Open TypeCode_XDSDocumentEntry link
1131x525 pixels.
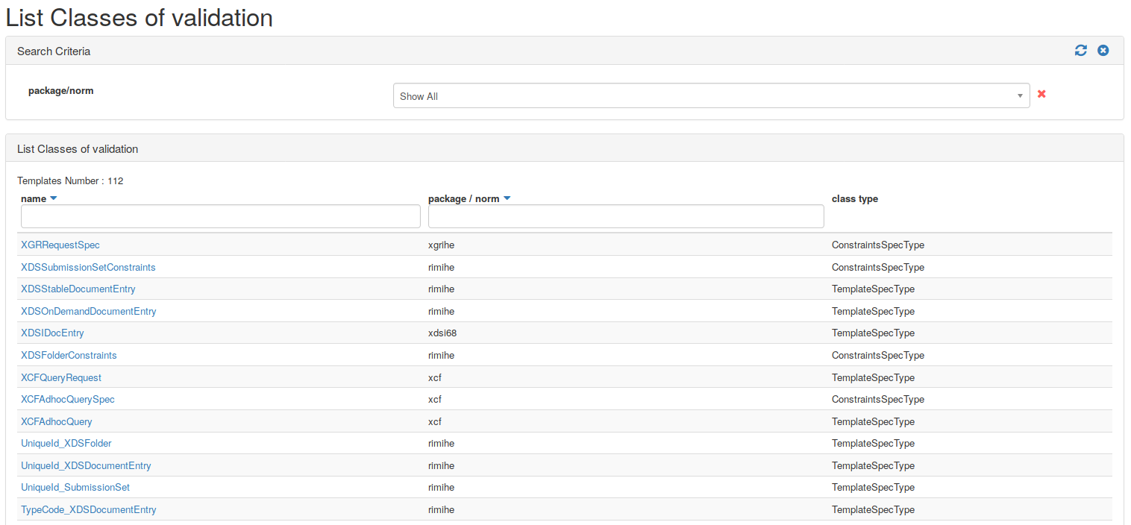coord(89,510)
